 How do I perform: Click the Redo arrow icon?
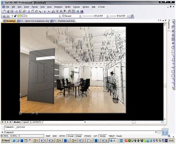[x=48, y=11]
